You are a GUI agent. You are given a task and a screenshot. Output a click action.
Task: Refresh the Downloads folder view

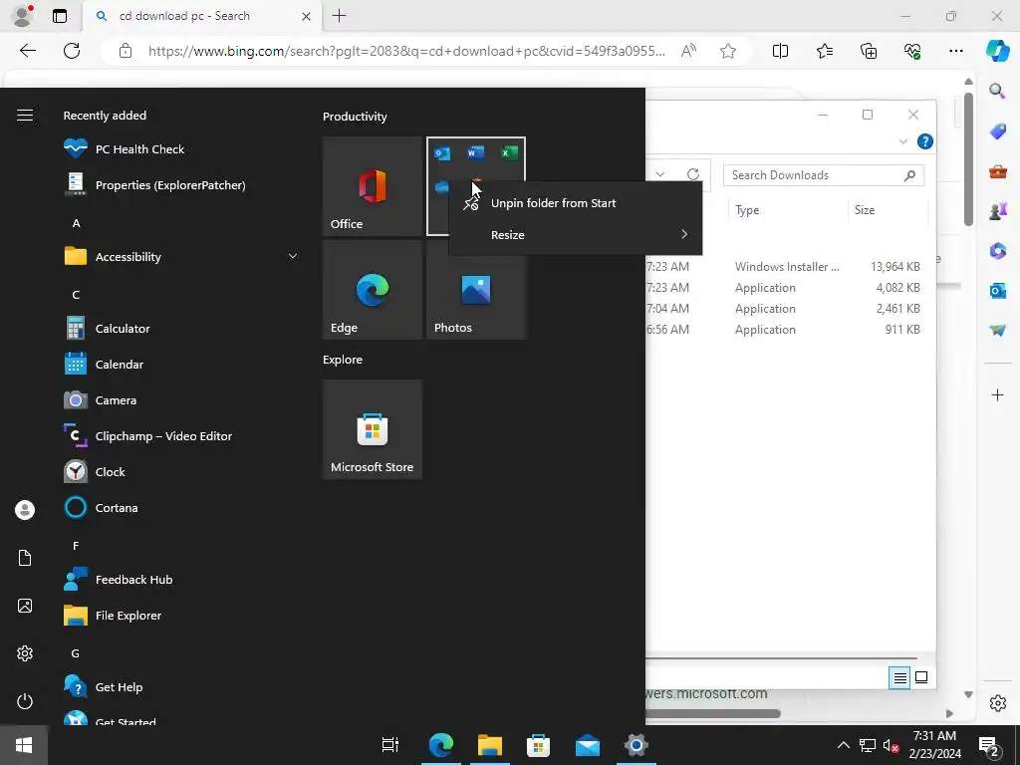(693, 174)
